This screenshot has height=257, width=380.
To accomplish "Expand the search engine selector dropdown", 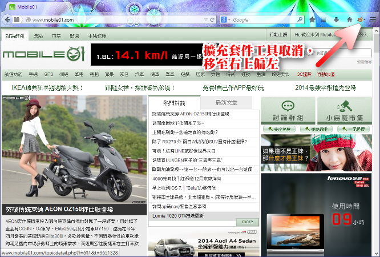I will pos(229,20).
